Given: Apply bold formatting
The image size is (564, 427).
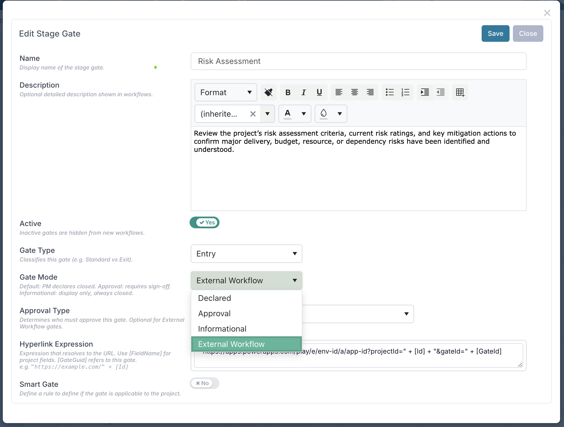Looking at the screenshot, I should pyautogui.click(x=288, y=92).
